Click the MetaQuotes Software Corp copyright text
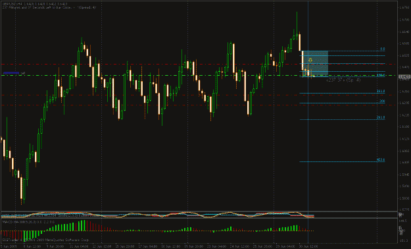411x249 pixels. (45, 240)
